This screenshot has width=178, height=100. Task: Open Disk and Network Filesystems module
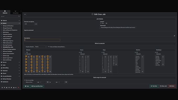click(10, 30)
